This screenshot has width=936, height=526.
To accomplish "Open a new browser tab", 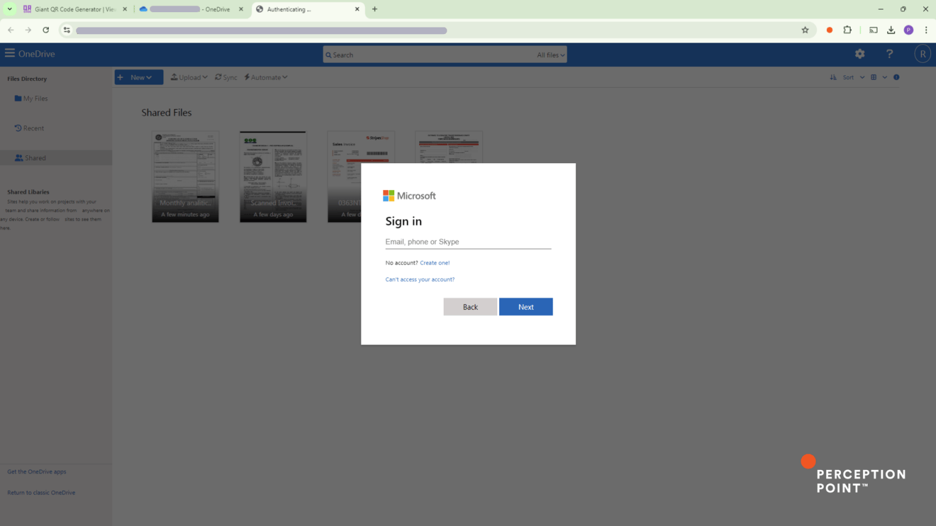I will (375, 9).
